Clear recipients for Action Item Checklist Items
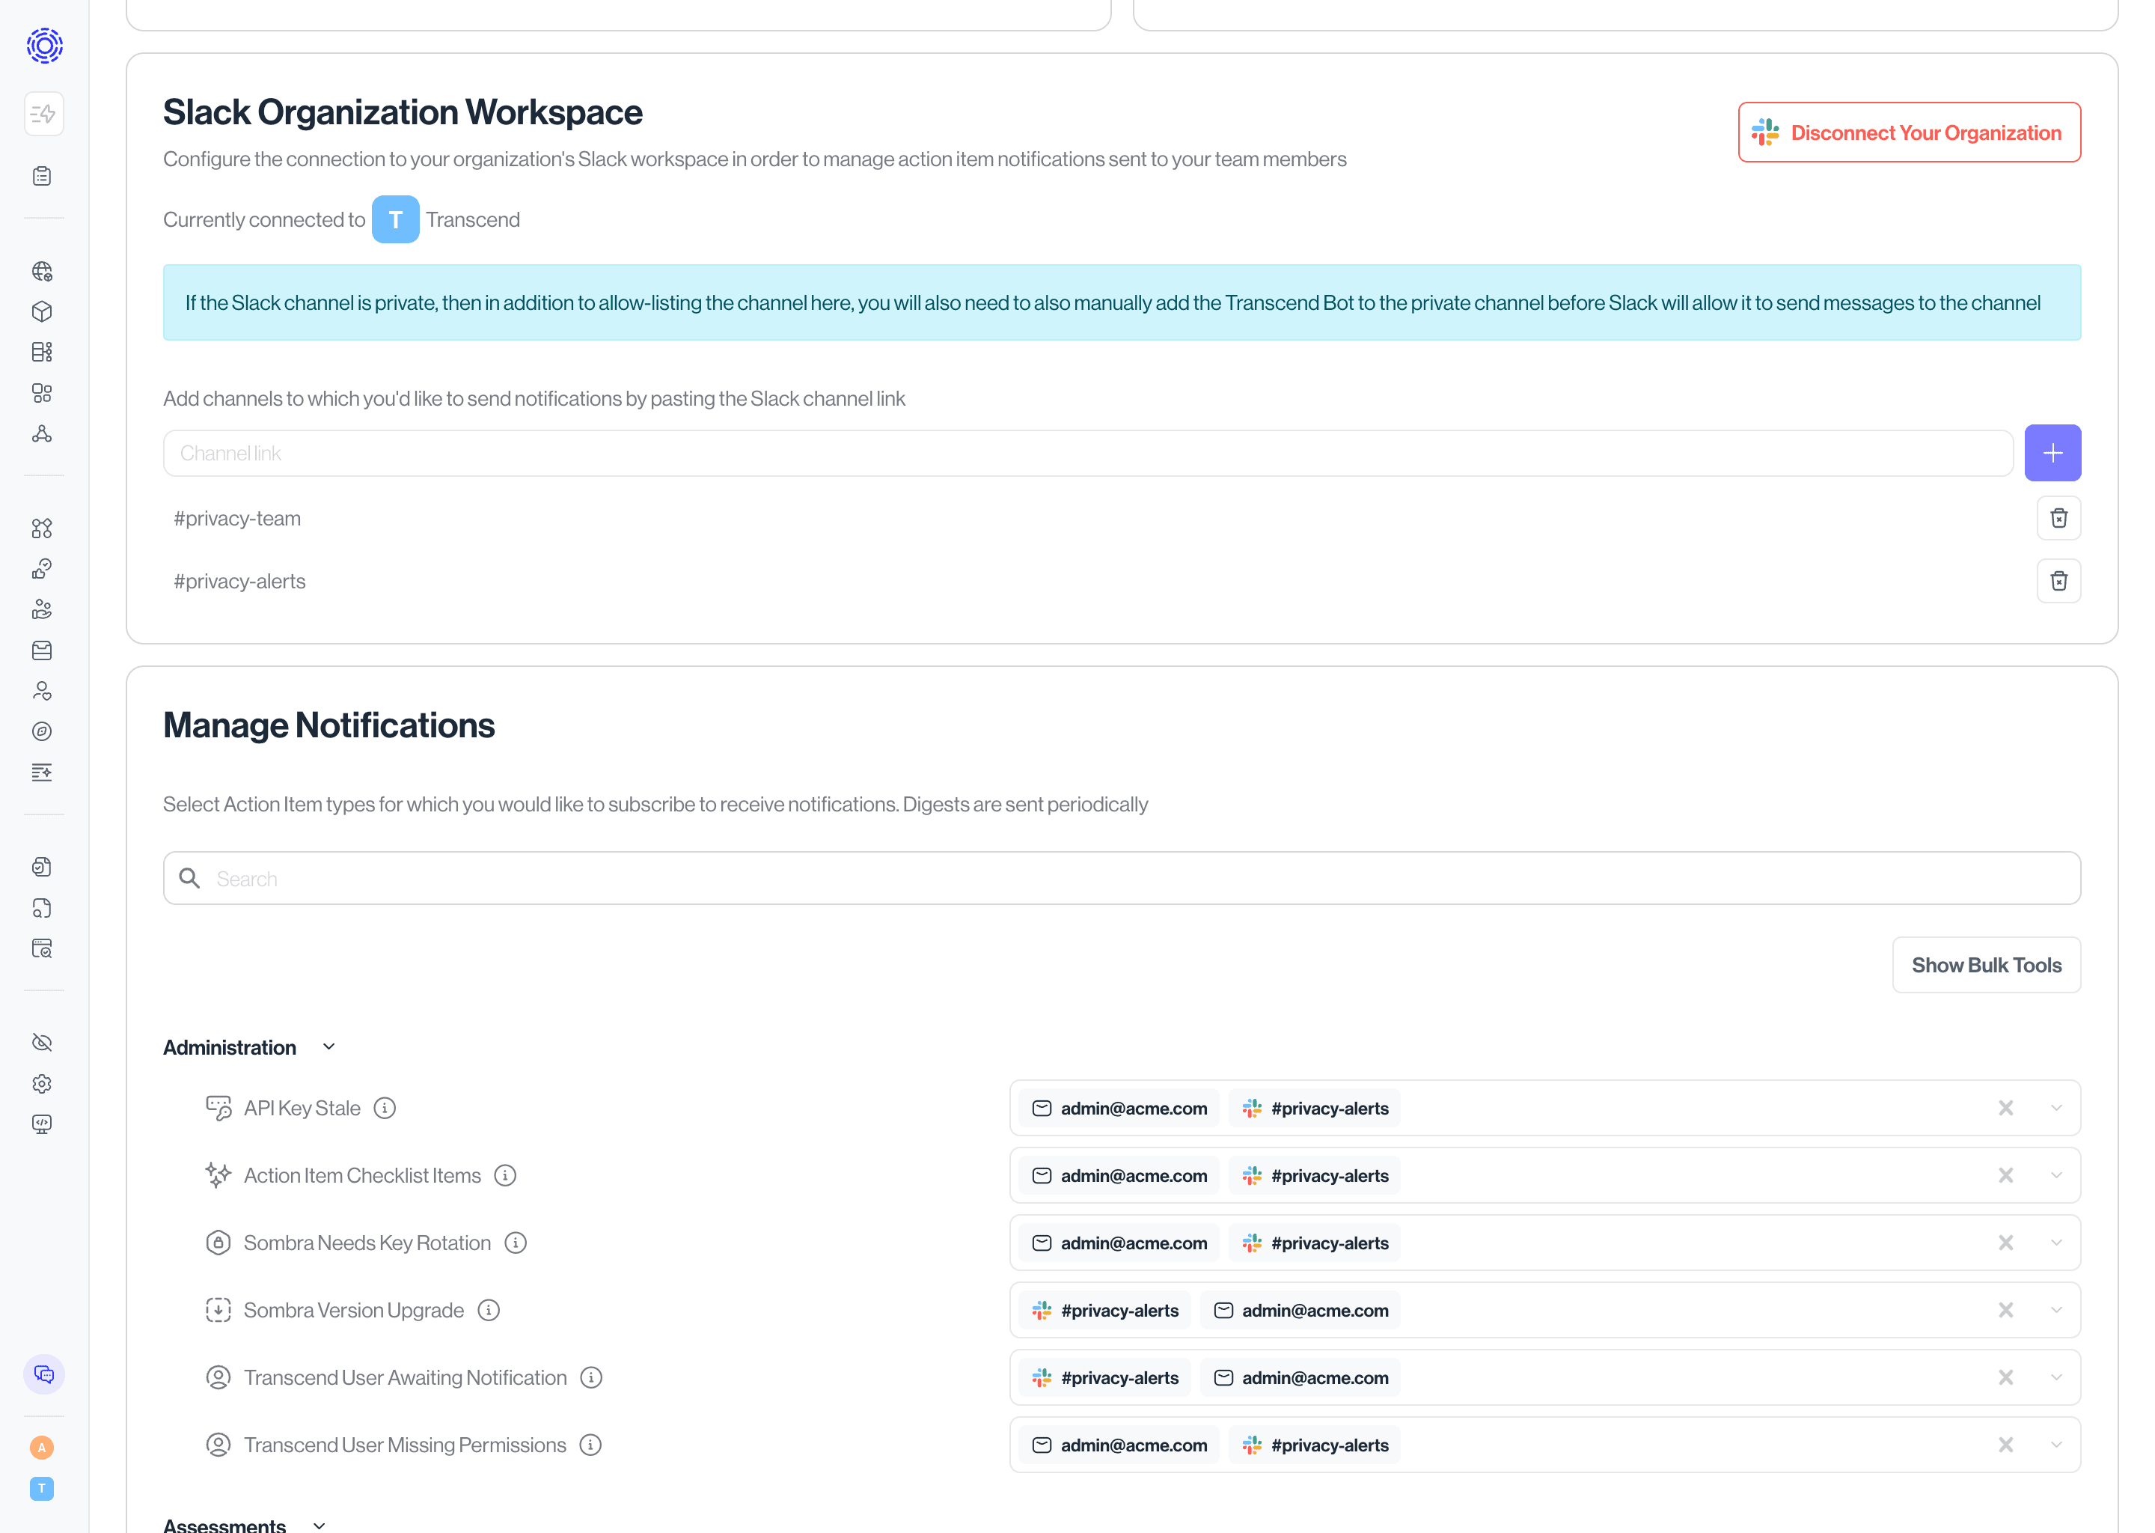The height and width of the screenshot is (1533, 2155). click(x=2006, y=1175)
